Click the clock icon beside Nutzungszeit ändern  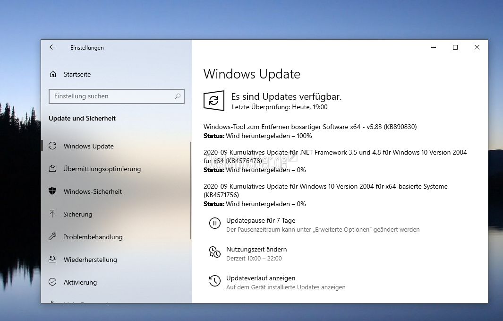(214, 252)
